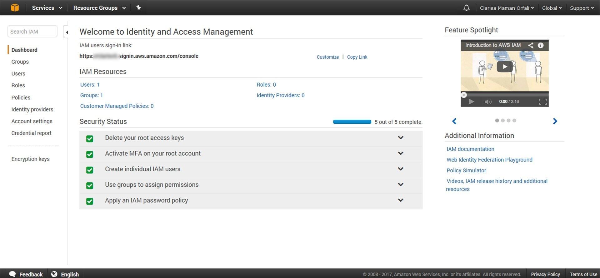Viewport: 600px width, 278px height.
Task: Select the third carousel dot
Action: 508,121
